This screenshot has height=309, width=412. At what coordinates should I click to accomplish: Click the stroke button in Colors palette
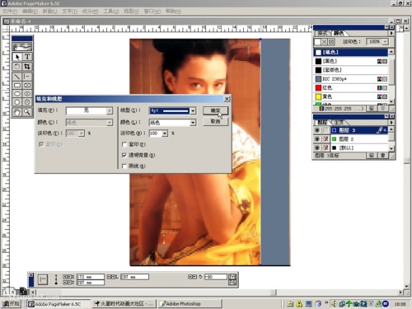[x=325, y=42]
